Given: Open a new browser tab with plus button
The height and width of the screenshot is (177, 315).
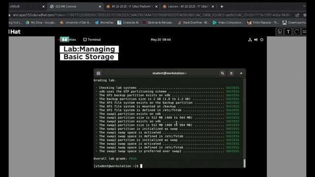Looking at the screenshot, I should pyautogui.click(x=222, y=6).
